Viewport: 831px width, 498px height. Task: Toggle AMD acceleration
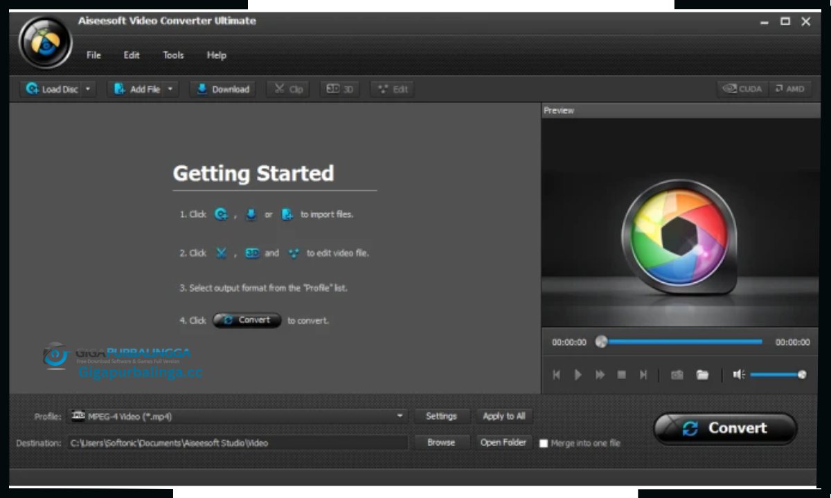coord(790,89)
